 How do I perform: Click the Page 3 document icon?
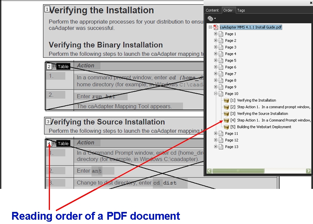(221, 47)
